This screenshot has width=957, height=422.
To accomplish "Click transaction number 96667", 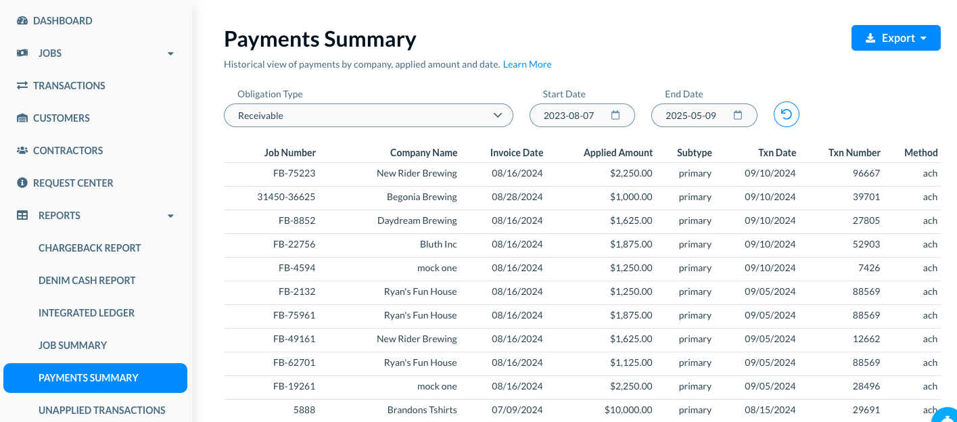I will point(867,173).
